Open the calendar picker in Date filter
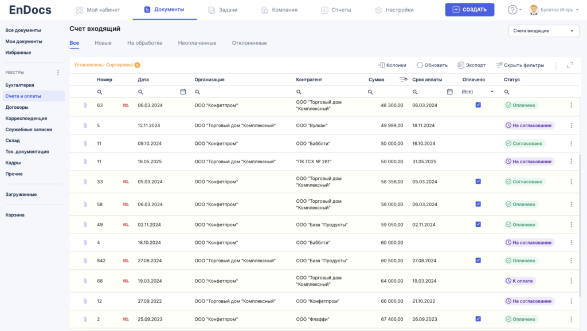587x331 pixels. [183, 92]
